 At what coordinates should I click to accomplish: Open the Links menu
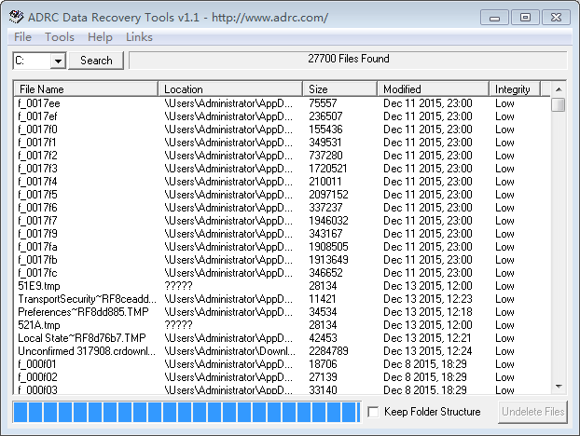pos(139,37)
